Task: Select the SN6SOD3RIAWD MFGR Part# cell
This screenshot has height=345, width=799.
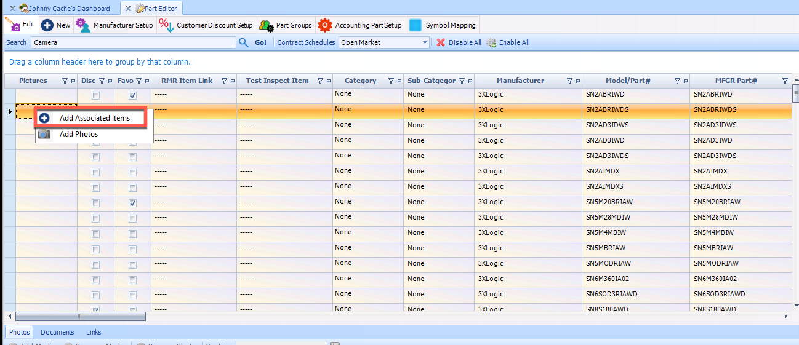Action: tap(741, 295)
